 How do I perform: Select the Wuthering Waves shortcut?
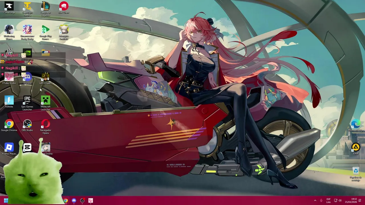[9, 32]
